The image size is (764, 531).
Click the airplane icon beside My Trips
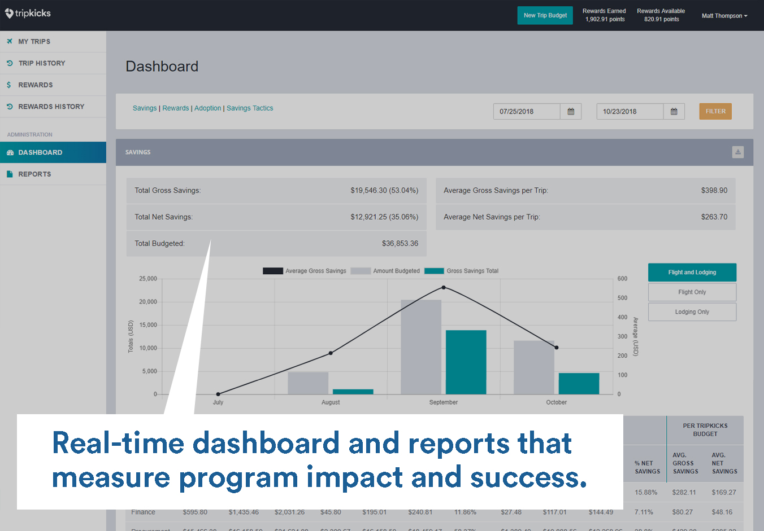tap(10, 42)
